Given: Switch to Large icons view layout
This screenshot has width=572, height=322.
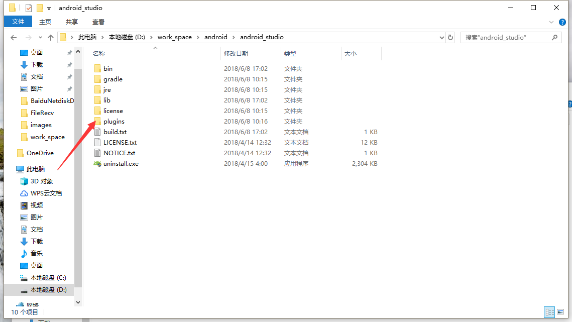Looking at the screenshot, I should tap(560, 312).
